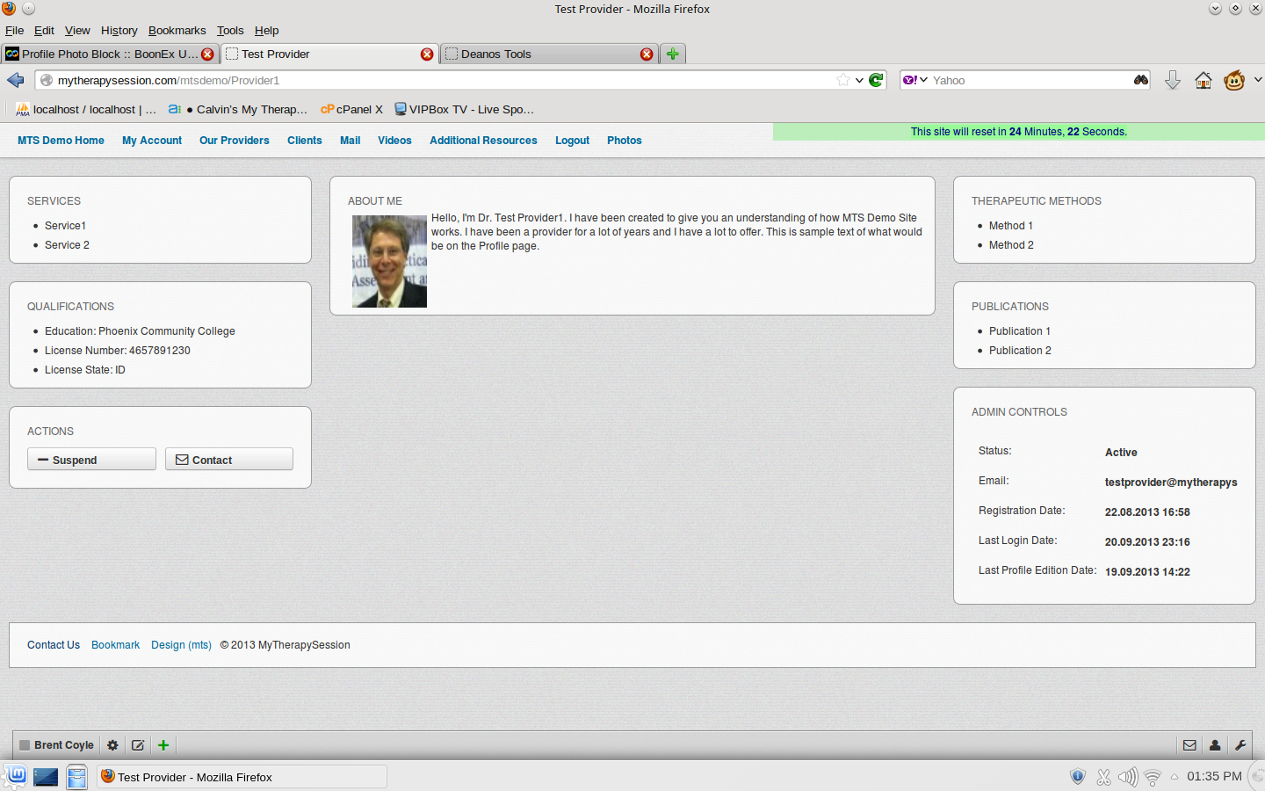Screen dimensions: 1265x791
Task: Click the wrench icon in member toolbar
Action: [1240, 745]
